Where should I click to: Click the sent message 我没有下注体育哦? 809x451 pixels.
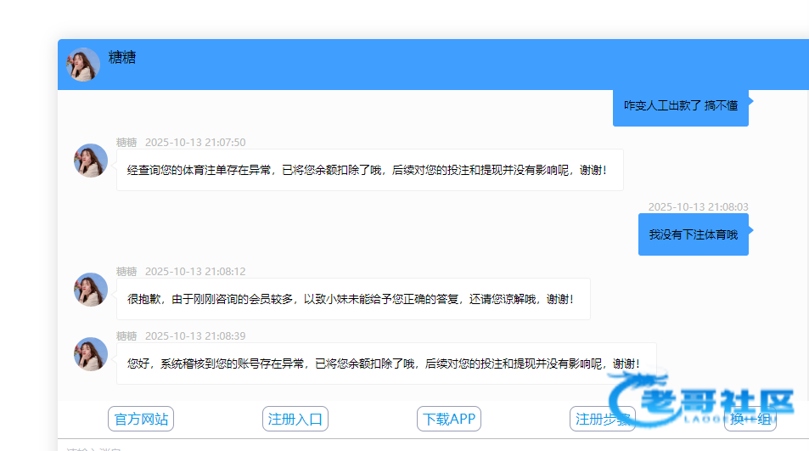693,234
